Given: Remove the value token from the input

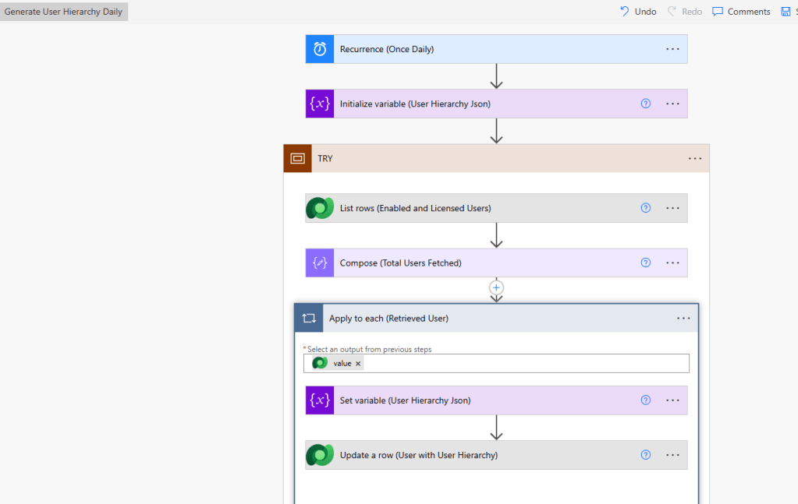Looking at the screenshot, I should coord(358,364).
